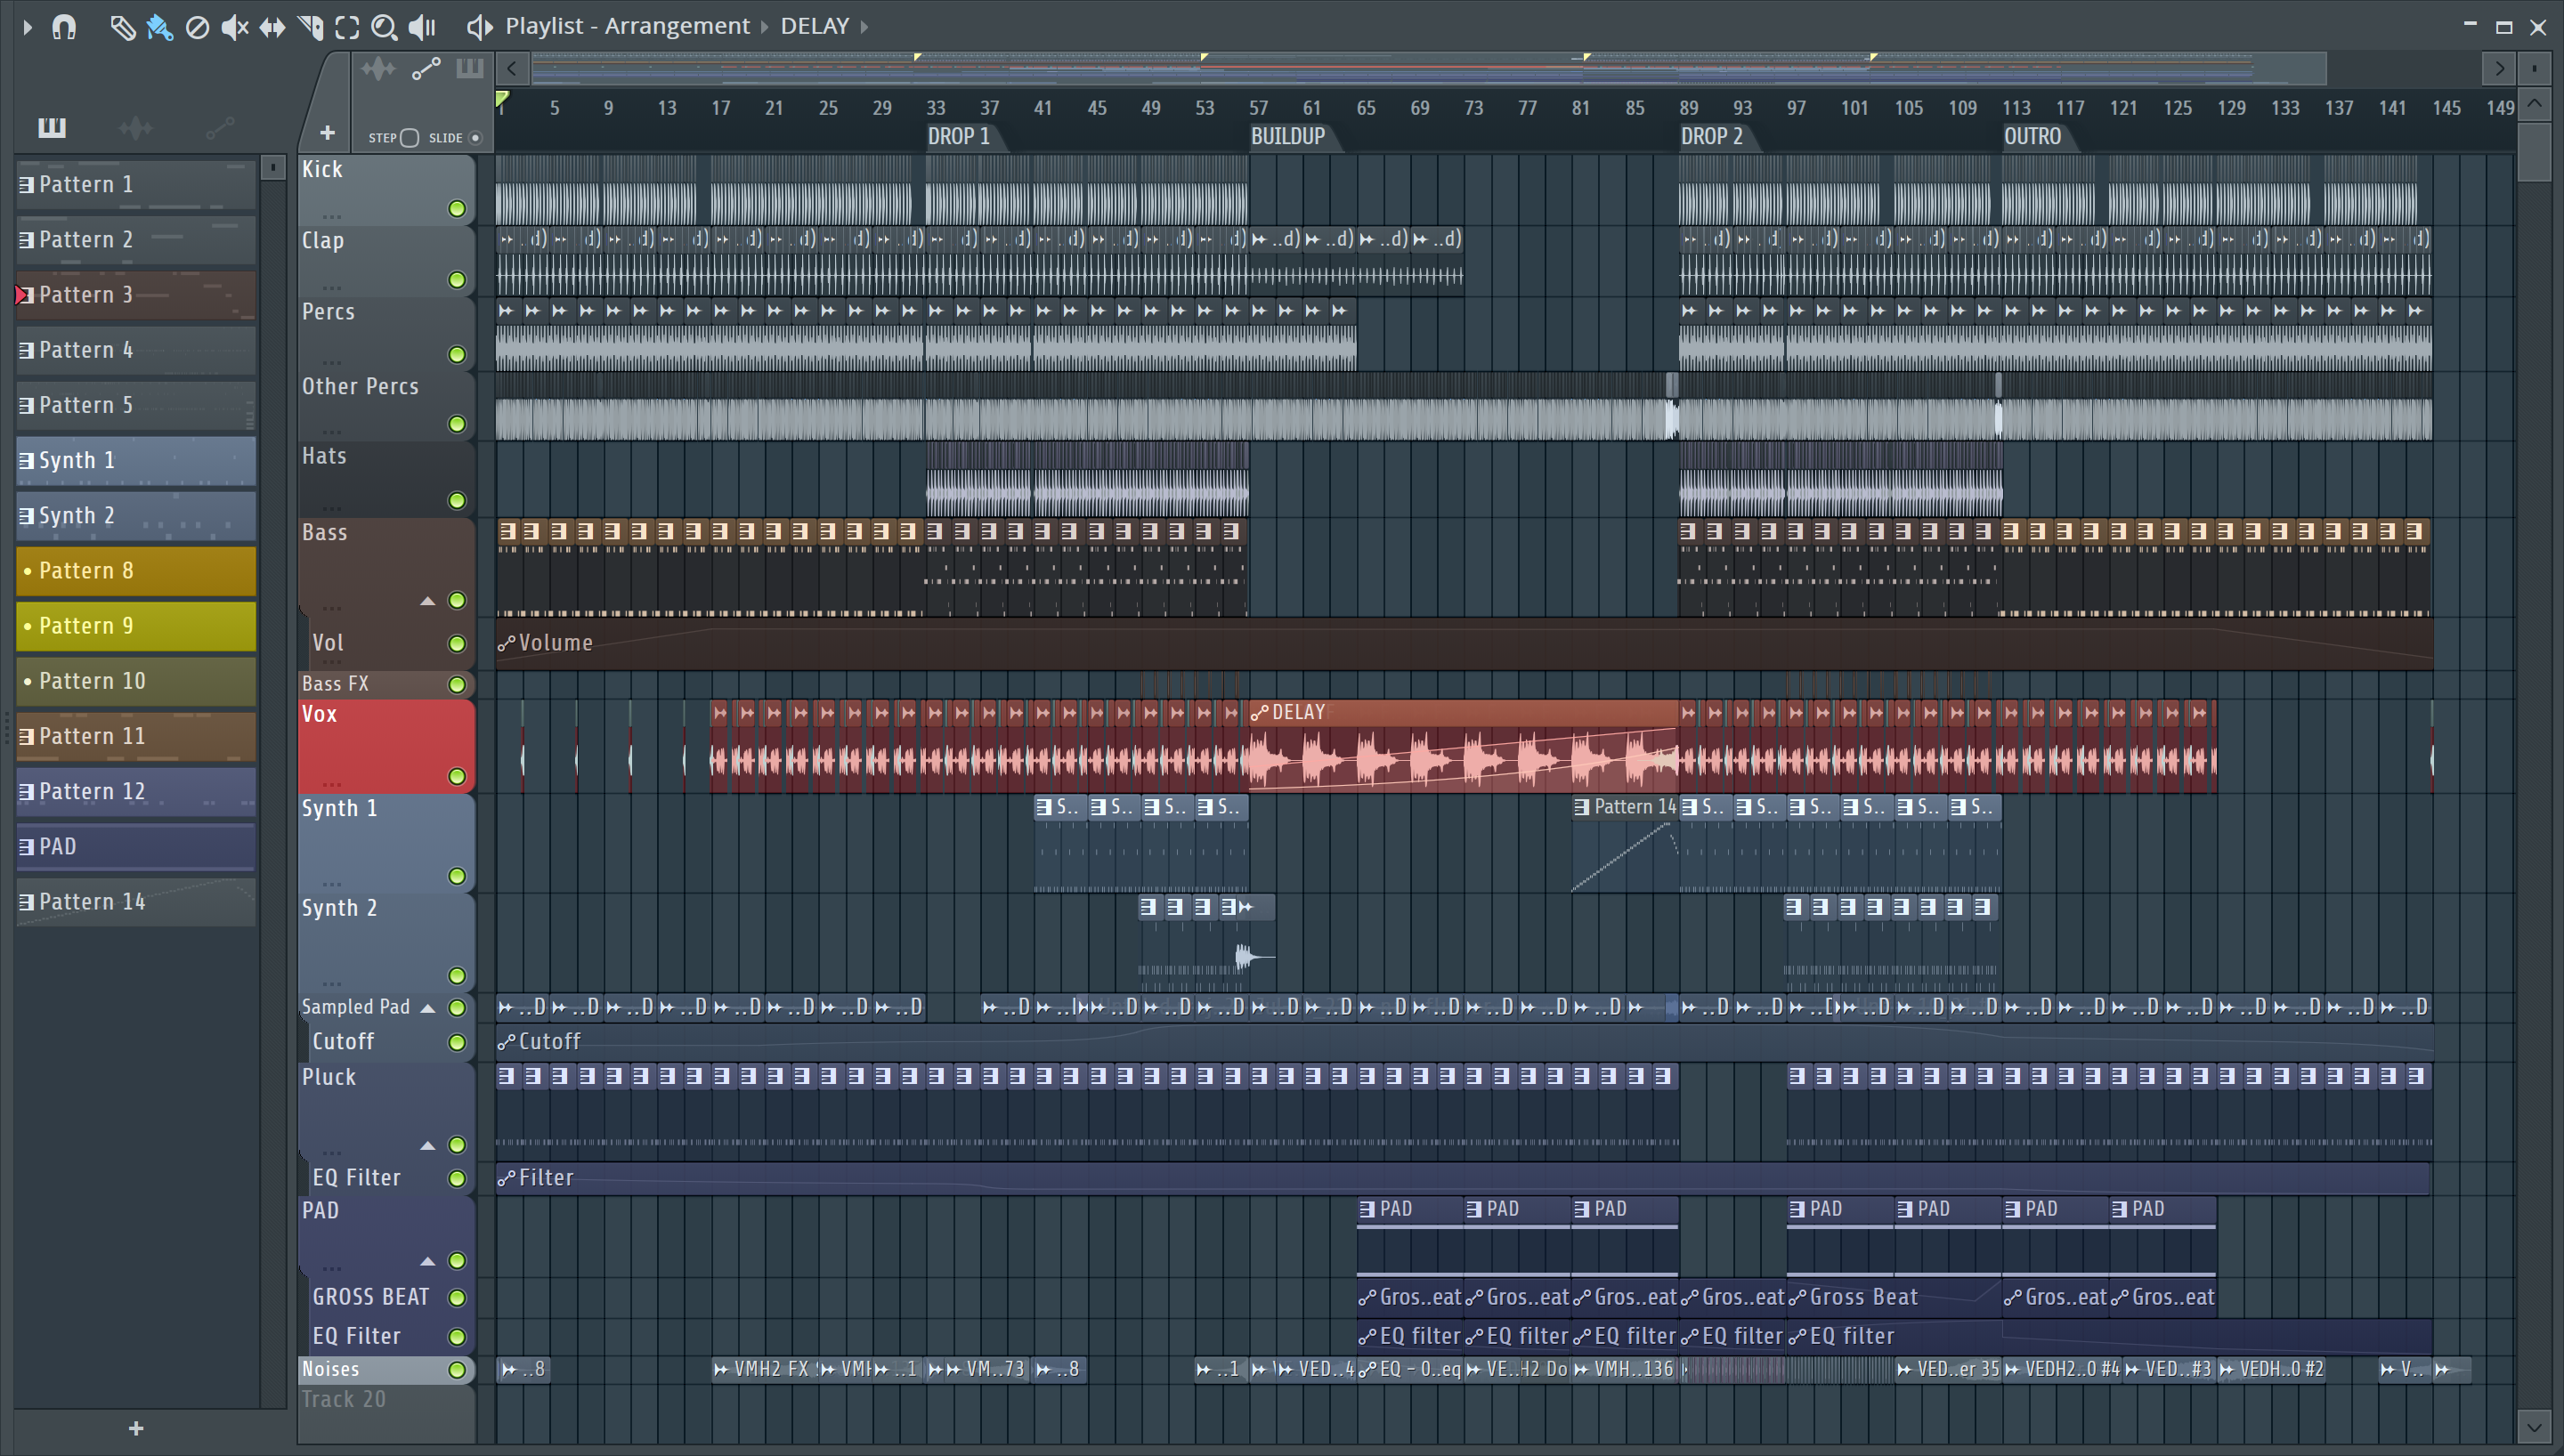The height and width of the screenshot is (1456, 2564).
Task: Click the vertical scrollbar thumb
Action: click(2533, 151)
